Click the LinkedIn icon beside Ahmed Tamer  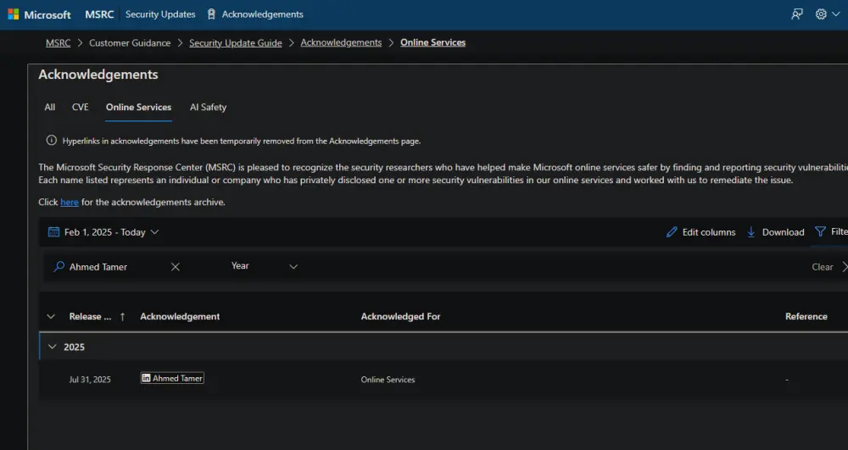[x=146, y=378]
